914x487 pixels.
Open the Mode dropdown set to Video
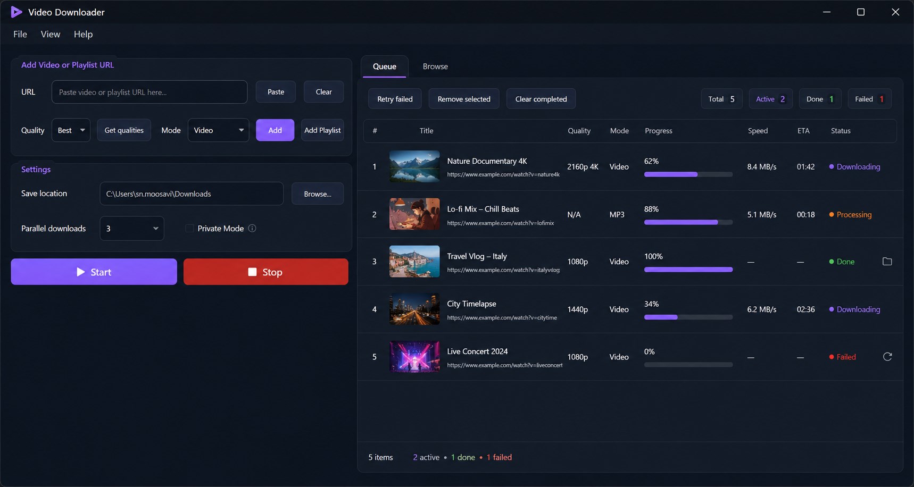218,130
